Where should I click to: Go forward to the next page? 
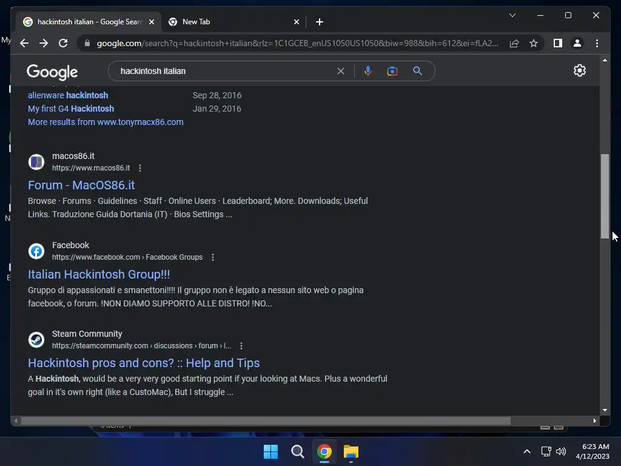[44, 43]
